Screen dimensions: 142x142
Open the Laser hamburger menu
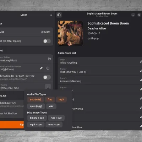click(x=51, y=15)
